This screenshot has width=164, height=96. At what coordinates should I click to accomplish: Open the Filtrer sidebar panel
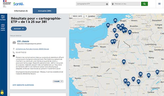coord(3,18)
